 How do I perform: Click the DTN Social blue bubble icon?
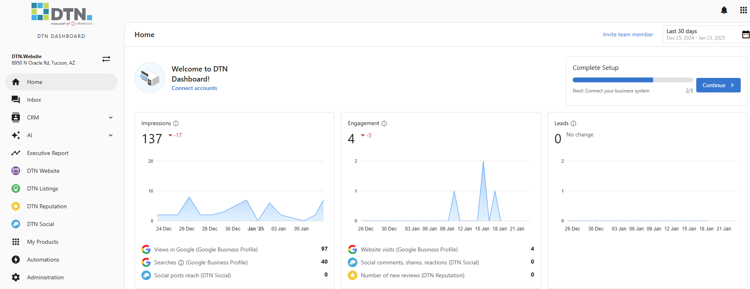[16, 224]
